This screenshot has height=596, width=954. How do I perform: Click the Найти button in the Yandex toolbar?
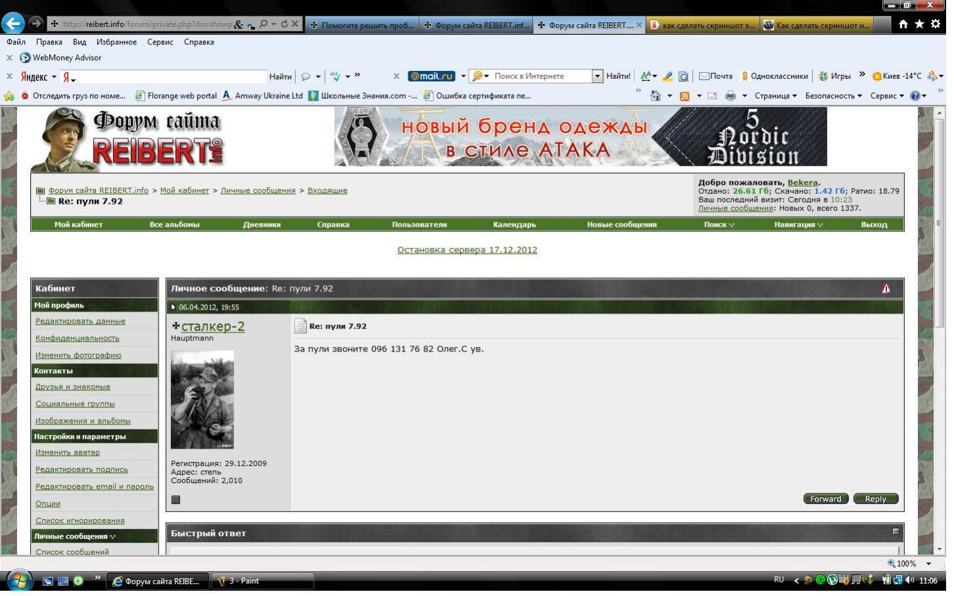pos(280,77)
